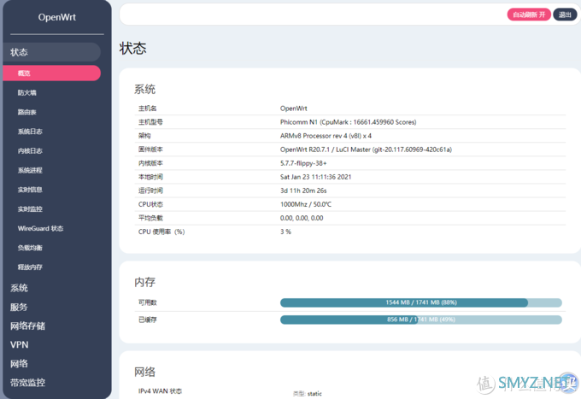Viewport: 581px width, 399px height.
Task: Click uptime value 3d 11h 20m 26s
Action: click(x=303, y=191)
